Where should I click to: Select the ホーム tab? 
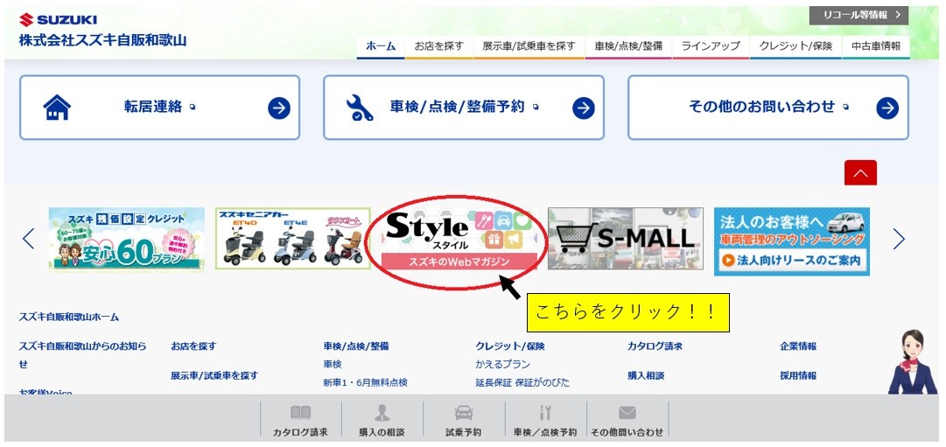click(x=381, y=45)
